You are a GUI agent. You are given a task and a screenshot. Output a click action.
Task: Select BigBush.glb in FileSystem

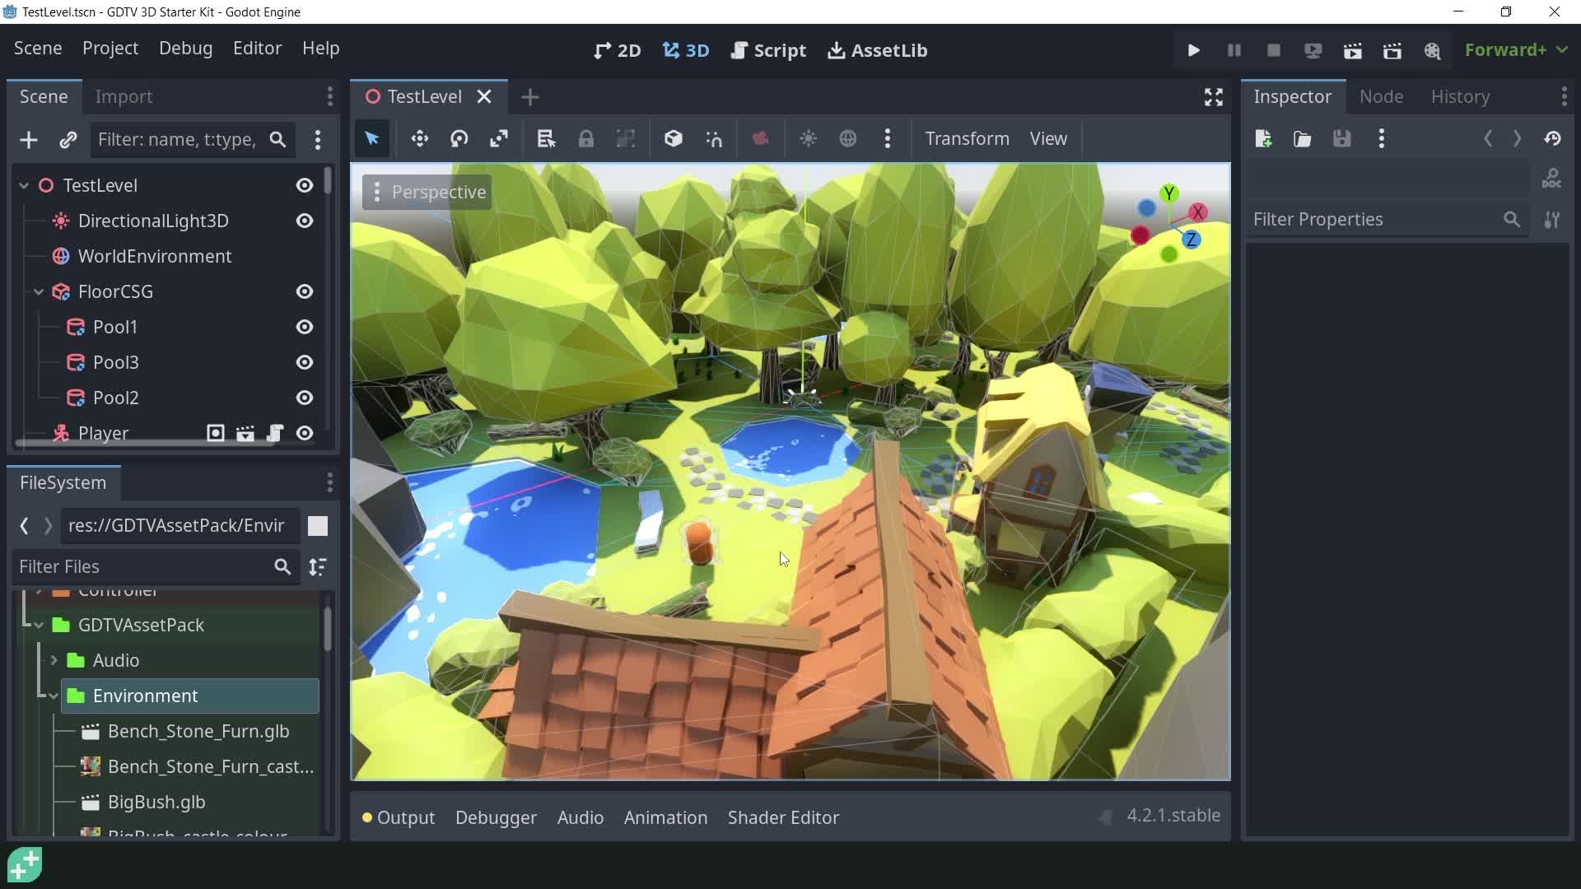156,802
